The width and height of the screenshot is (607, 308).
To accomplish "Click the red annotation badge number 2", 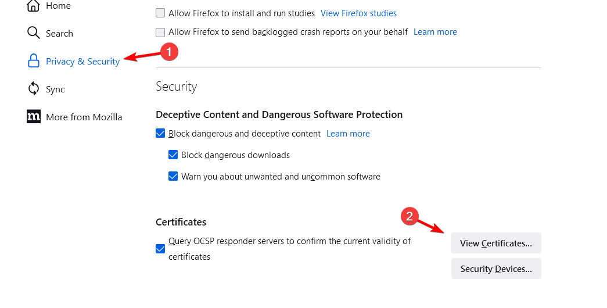I will pos(410,216).
